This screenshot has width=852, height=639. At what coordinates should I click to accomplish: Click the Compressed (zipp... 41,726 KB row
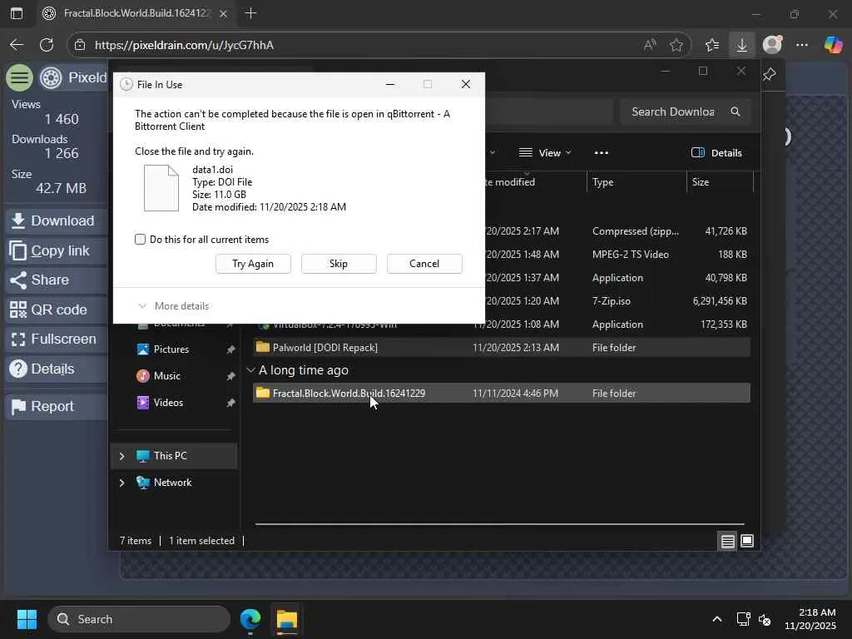point(617,231)
